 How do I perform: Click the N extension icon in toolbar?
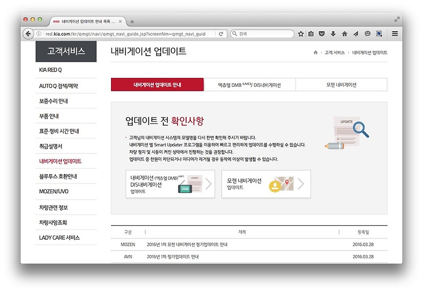point(379,33)
